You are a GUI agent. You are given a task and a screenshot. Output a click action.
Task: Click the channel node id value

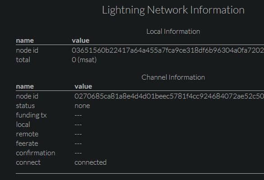(169, 96)
